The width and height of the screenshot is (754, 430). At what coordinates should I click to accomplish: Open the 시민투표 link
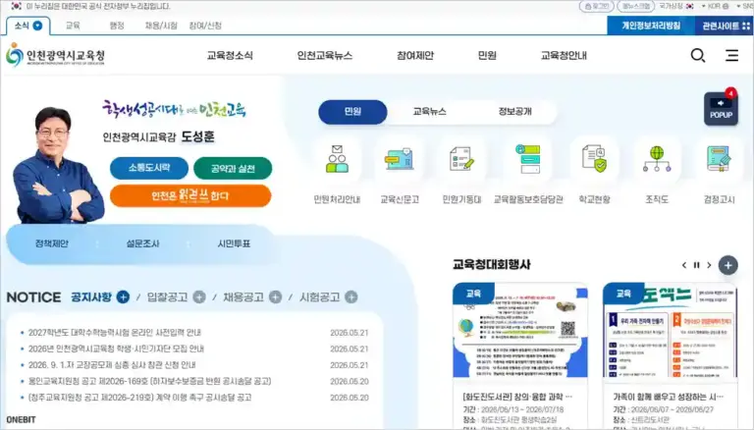pos(234,243)
